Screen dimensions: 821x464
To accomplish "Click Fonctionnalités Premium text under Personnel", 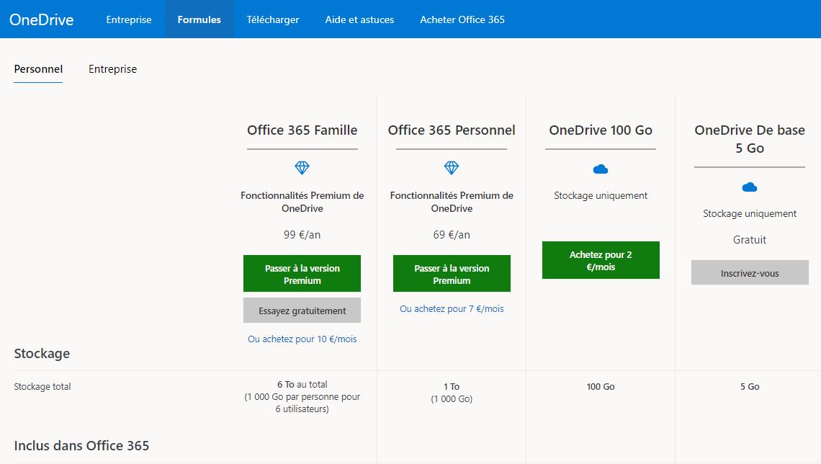I will coord(452,202).
